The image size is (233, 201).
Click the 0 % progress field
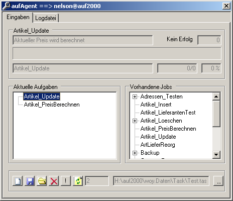(211, 68)
